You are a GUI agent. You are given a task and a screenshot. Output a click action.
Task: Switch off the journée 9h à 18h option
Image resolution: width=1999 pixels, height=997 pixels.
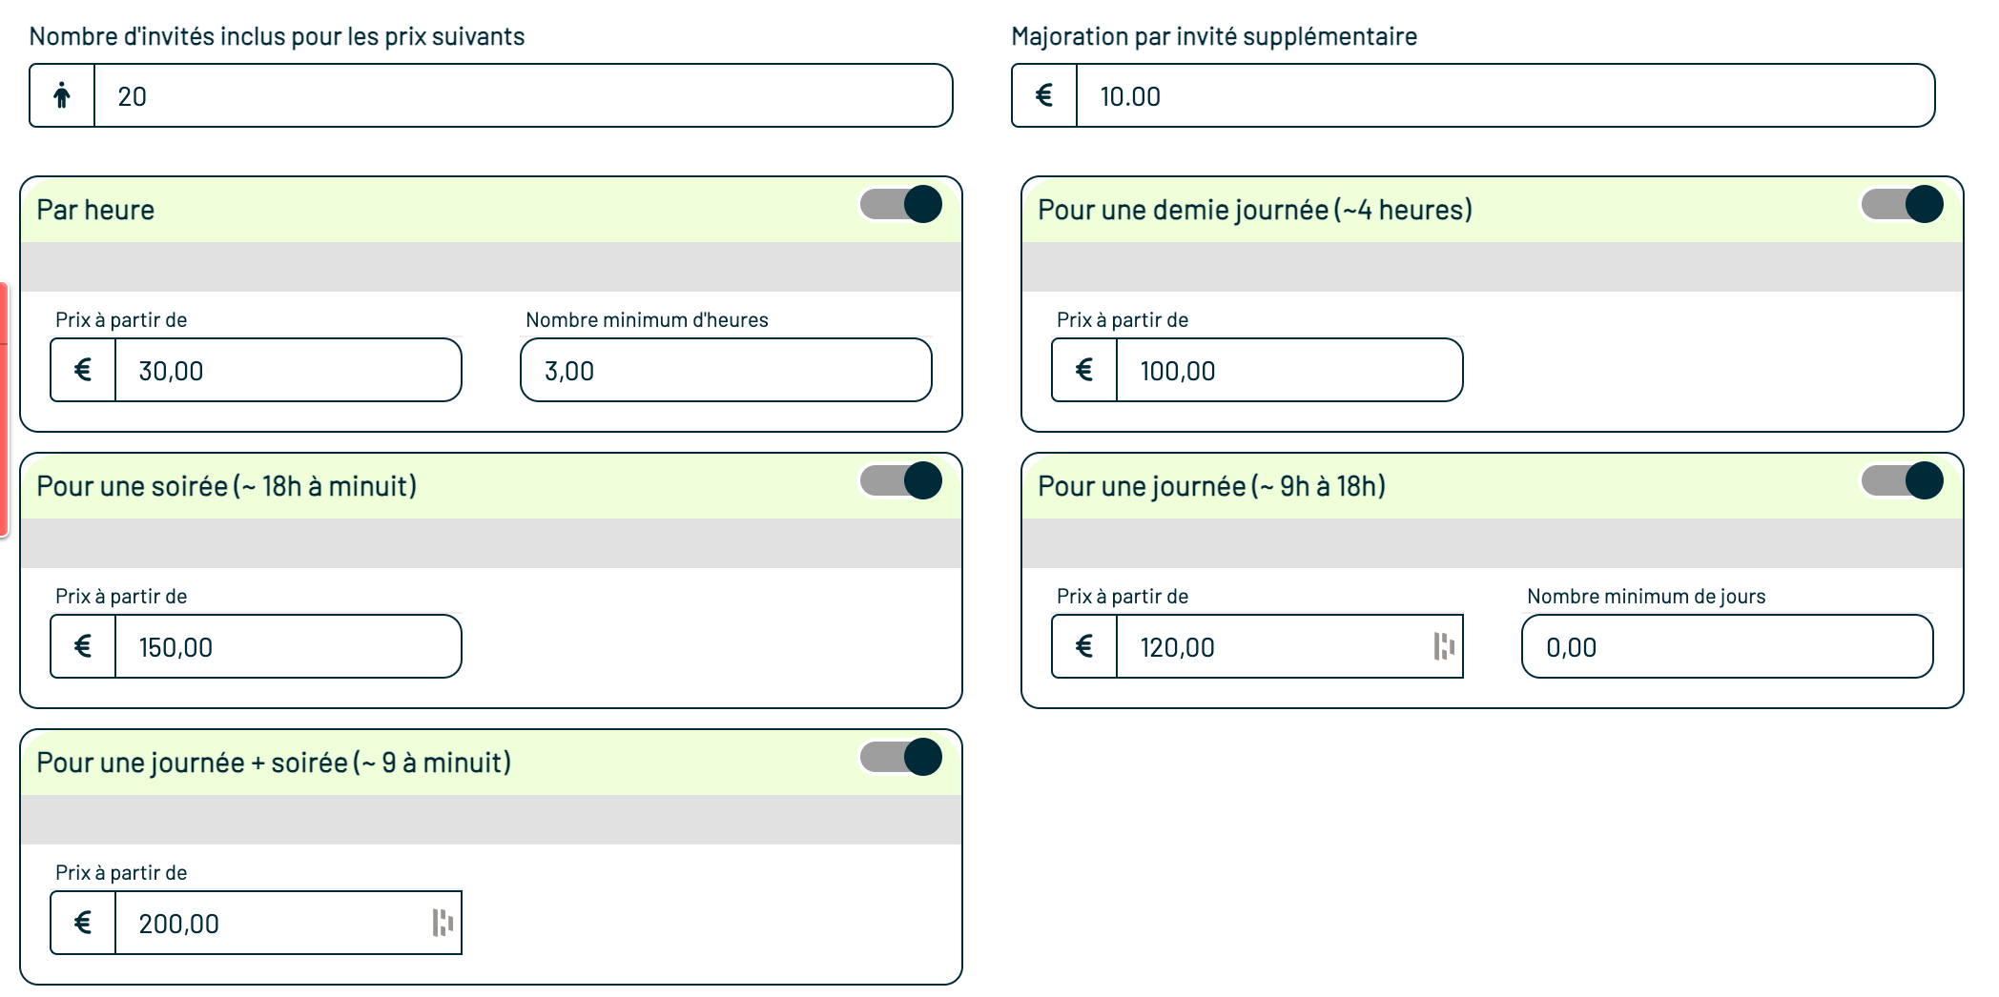[1903, 480]
